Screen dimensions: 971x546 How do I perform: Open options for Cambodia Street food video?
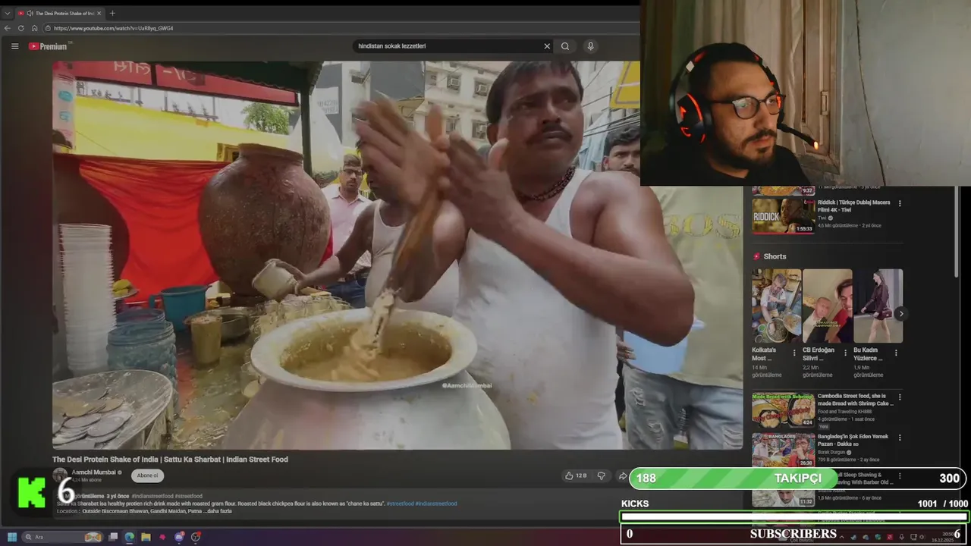coord(900,397)
